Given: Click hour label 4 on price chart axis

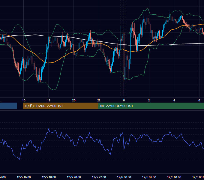Looking at the screenshot, I should tap(174, 100).
